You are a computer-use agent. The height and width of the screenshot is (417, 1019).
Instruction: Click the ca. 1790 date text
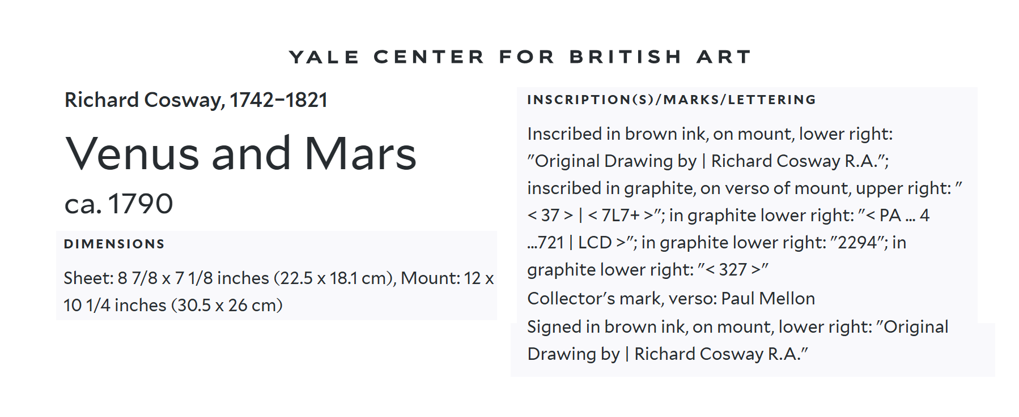tap(118, 204)
